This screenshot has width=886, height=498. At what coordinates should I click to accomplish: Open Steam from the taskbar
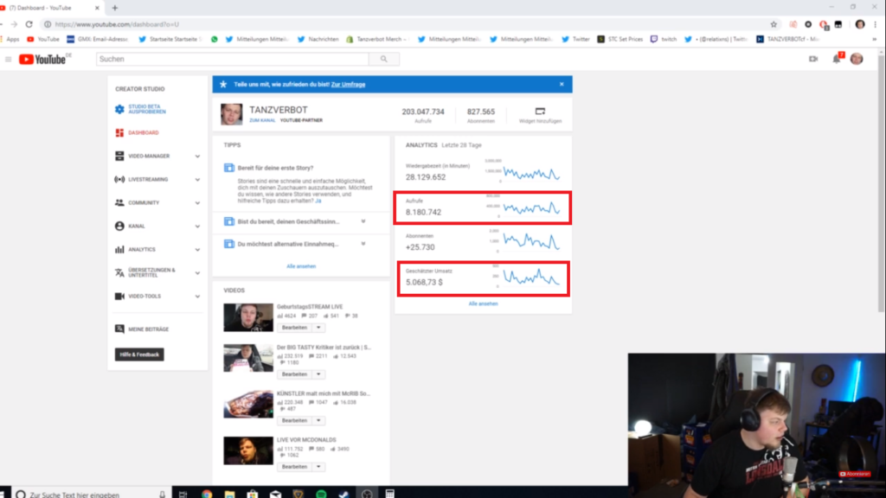(x=343, y=494)
